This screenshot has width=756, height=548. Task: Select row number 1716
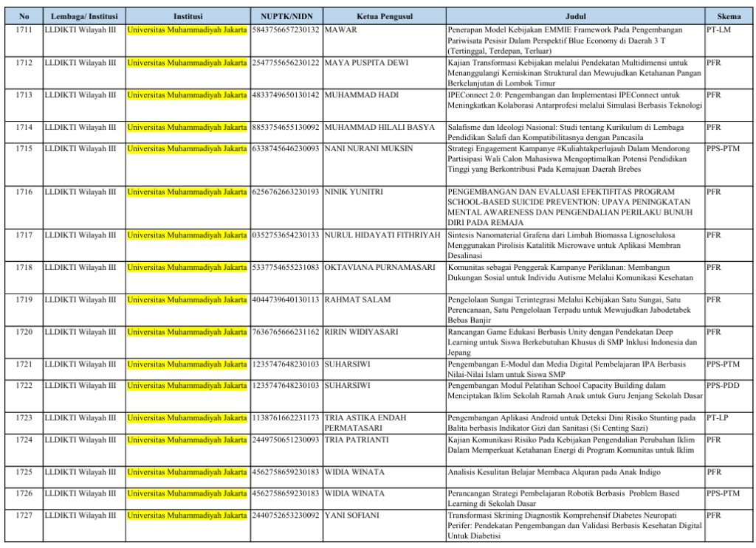point(24,192)
